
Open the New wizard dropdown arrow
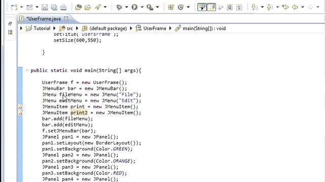(21, 7)
